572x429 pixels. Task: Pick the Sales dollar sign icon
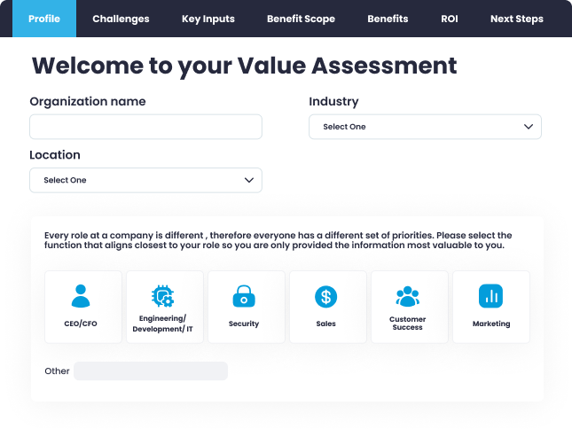click(325, 296)
